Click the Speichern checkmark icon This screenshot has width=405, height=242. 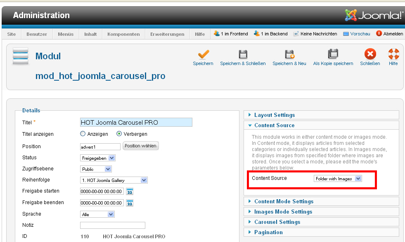coord(203,54)
